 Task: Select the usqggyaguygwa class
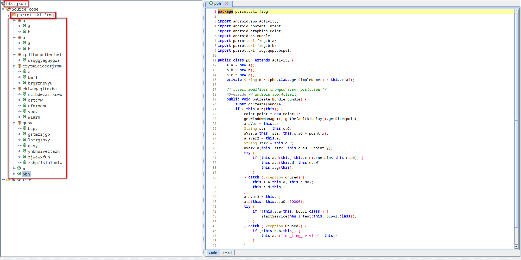[44, 60]
